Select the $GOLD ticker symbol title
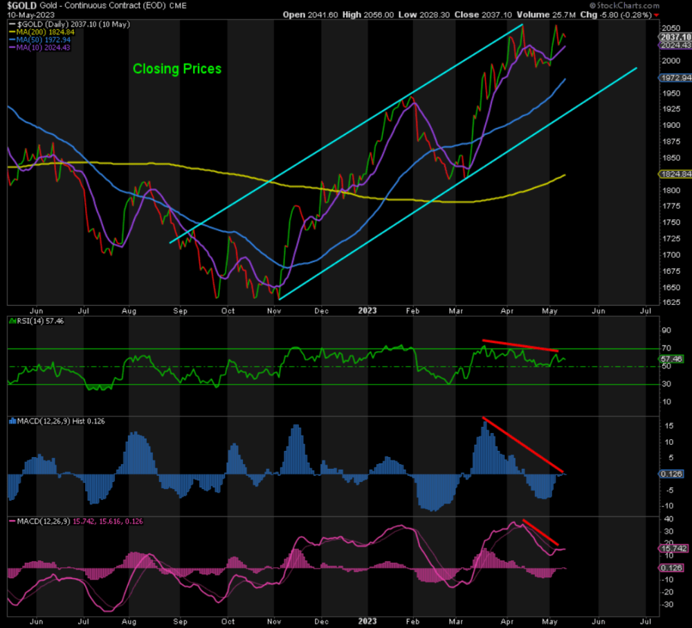This screenshot has height=628, width=692. coord(17,5)
